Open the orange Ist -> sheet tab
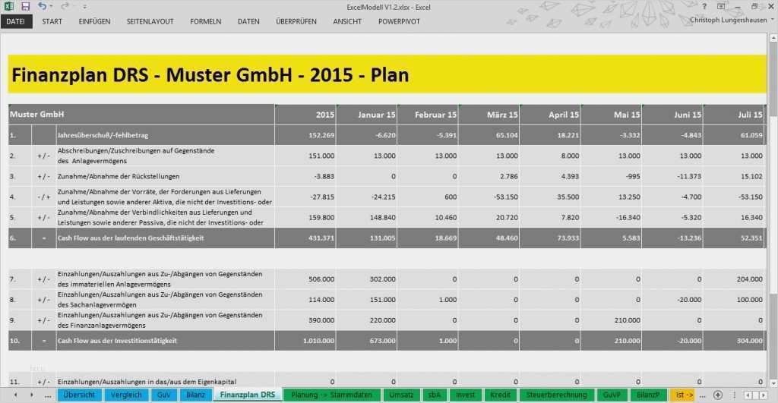This screenshot has width=778, height=403. pyautogui.click(x=683, y=395)
